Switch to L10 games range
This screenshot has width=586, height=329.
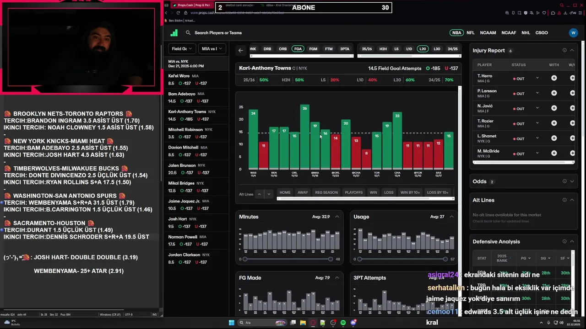pyautogui.click(x=409, y=49)
